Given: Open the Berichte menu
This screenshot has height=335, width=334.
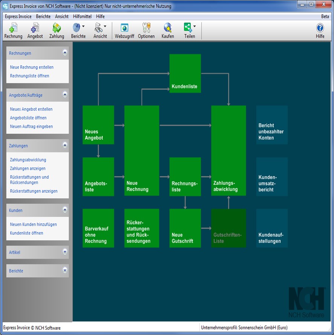Looking at the screenshot, I should click(43, 17).
